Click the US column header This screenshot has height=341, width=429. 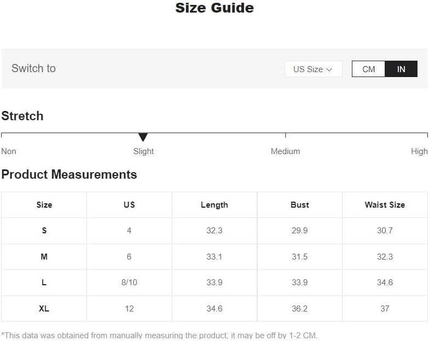[129, 205]
